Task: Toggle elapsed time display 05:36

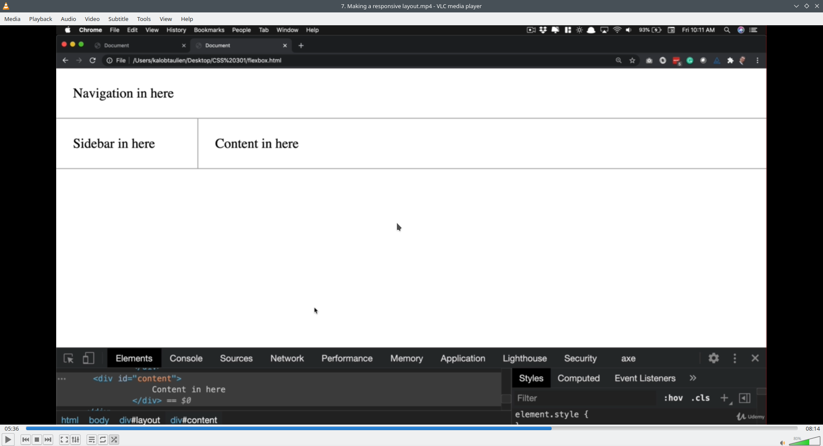Action: (x=12, y=428)
